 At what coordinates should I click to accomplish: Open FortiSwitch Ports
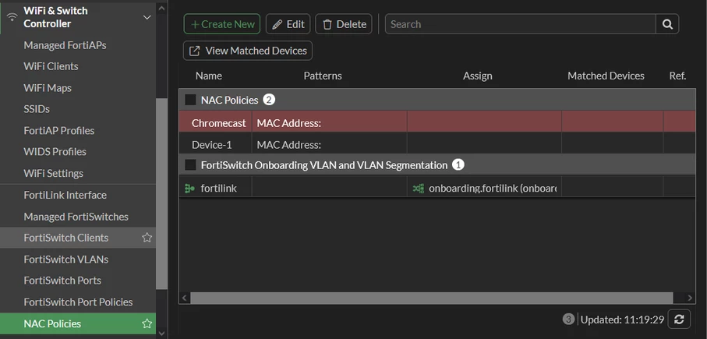pyautogui.click(x=62, y=281)
